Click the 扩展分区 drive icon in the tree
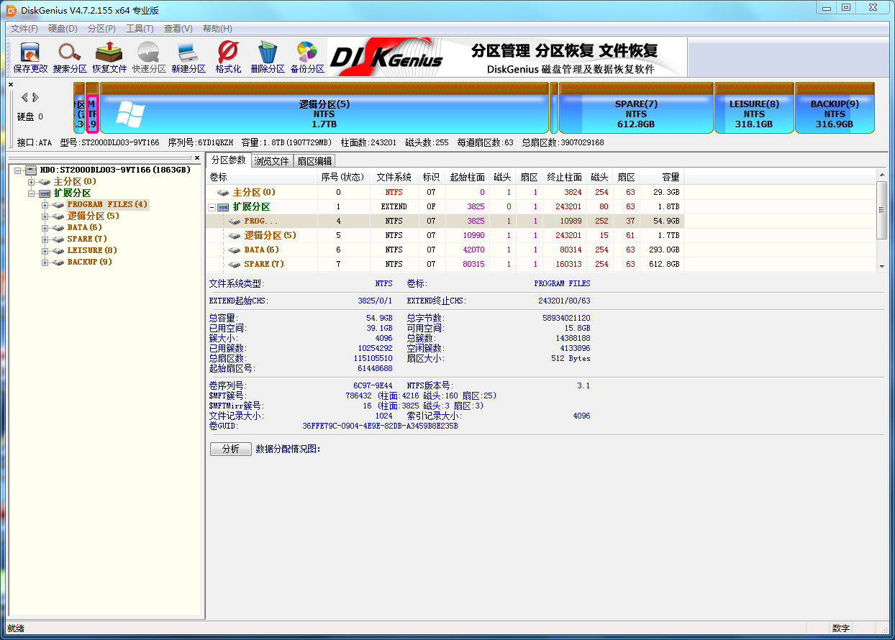 pos(44,193)
